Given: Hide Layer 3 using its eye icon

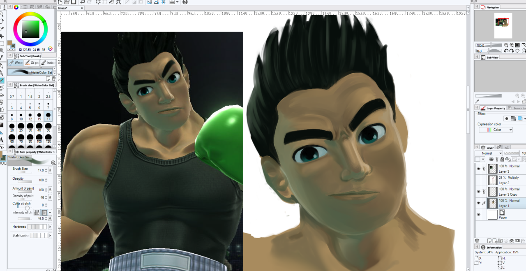Looking at the screenshot, I should (x=478, y=169).
